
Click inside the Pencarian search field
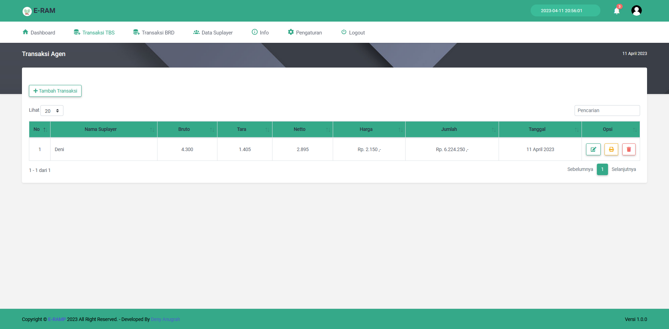(607, 110)
